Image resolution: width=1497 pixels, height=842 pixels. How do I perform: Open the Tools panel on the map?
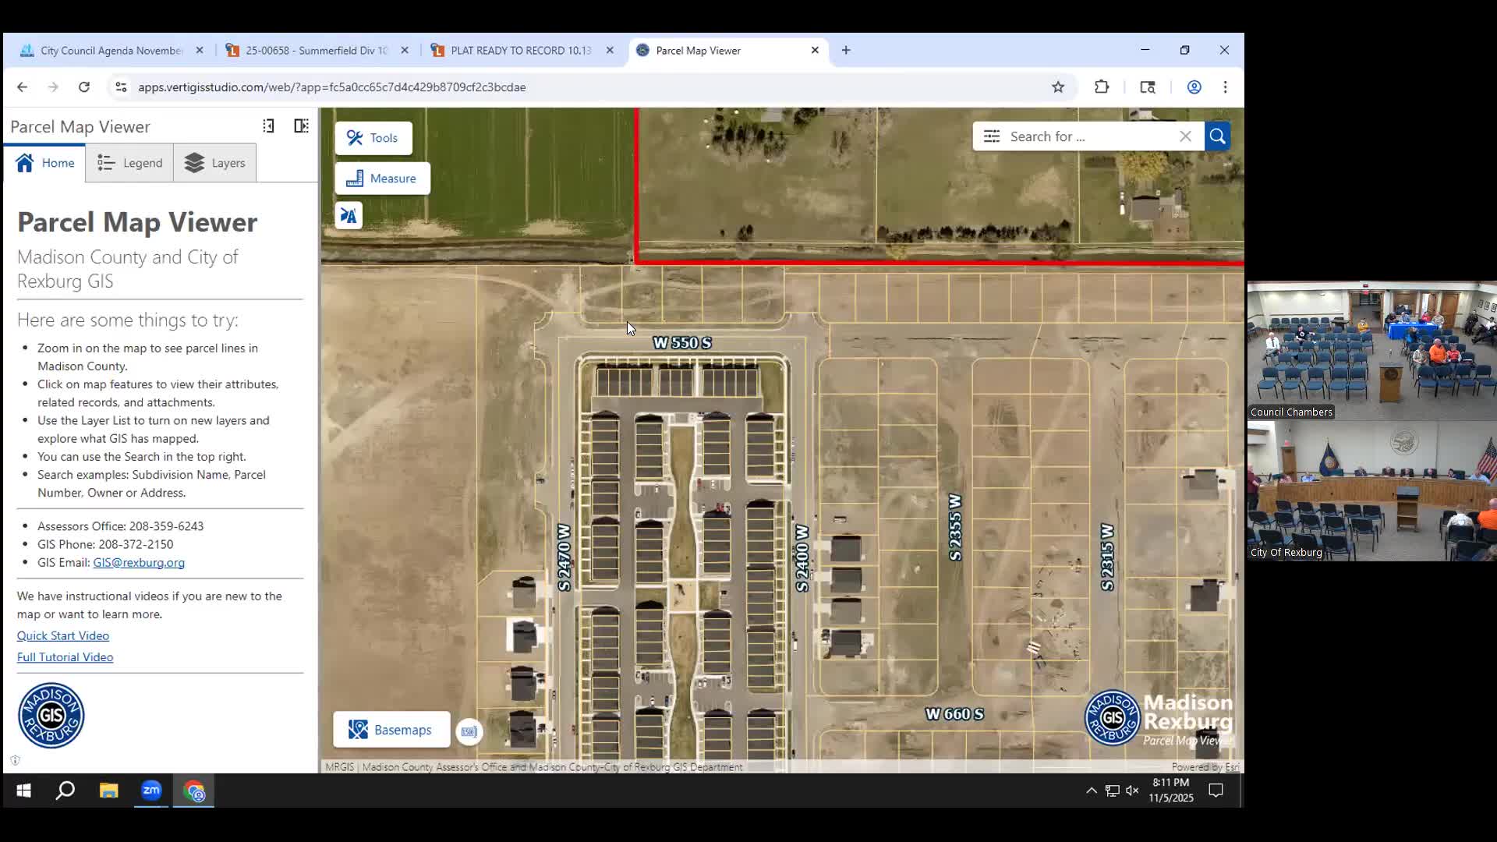373,138
